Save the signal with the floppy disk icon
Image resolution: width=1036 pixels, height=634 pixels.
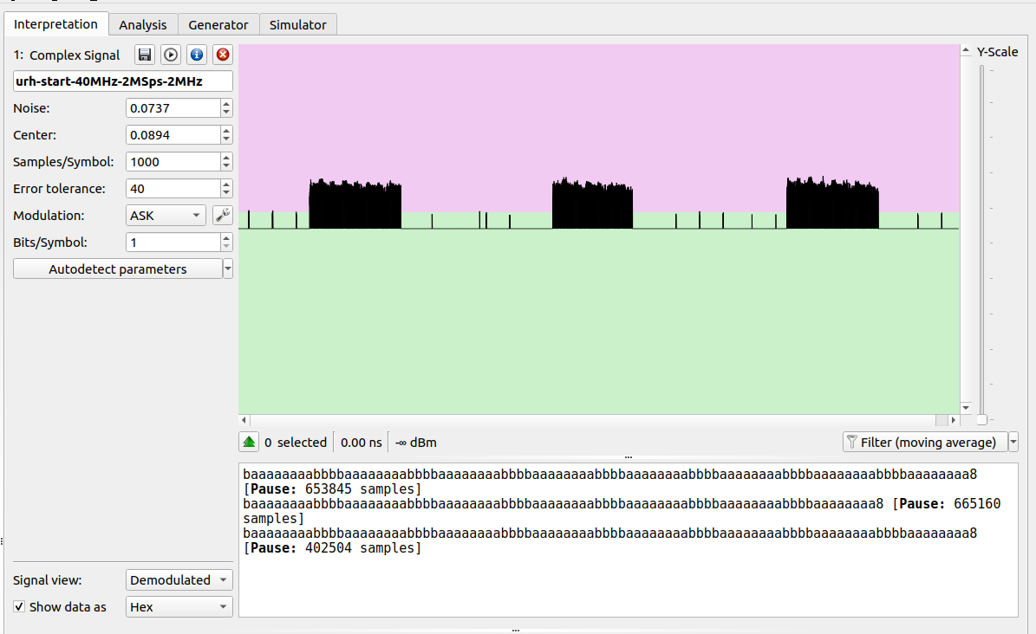(145, 55)
